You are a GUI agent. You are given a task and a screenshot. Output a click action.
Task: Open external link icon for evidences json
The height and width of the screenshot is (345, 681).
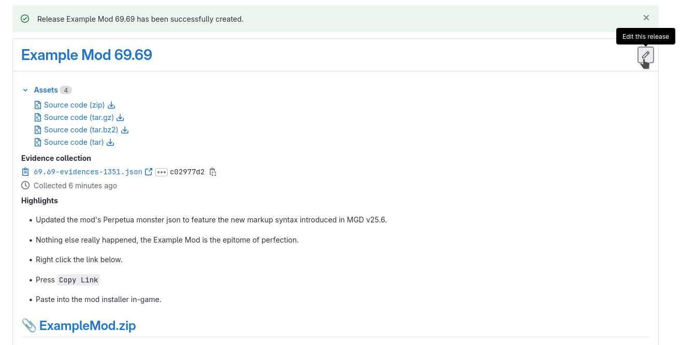[x=149, y=172]
